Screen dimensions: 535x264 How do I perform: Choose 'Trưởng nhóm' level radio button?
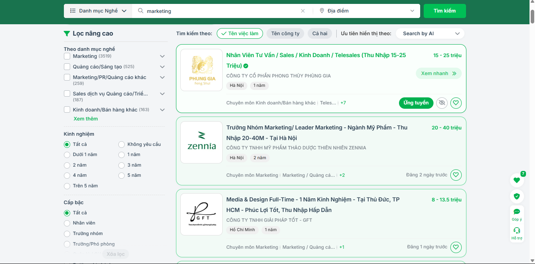pos(67,233)
